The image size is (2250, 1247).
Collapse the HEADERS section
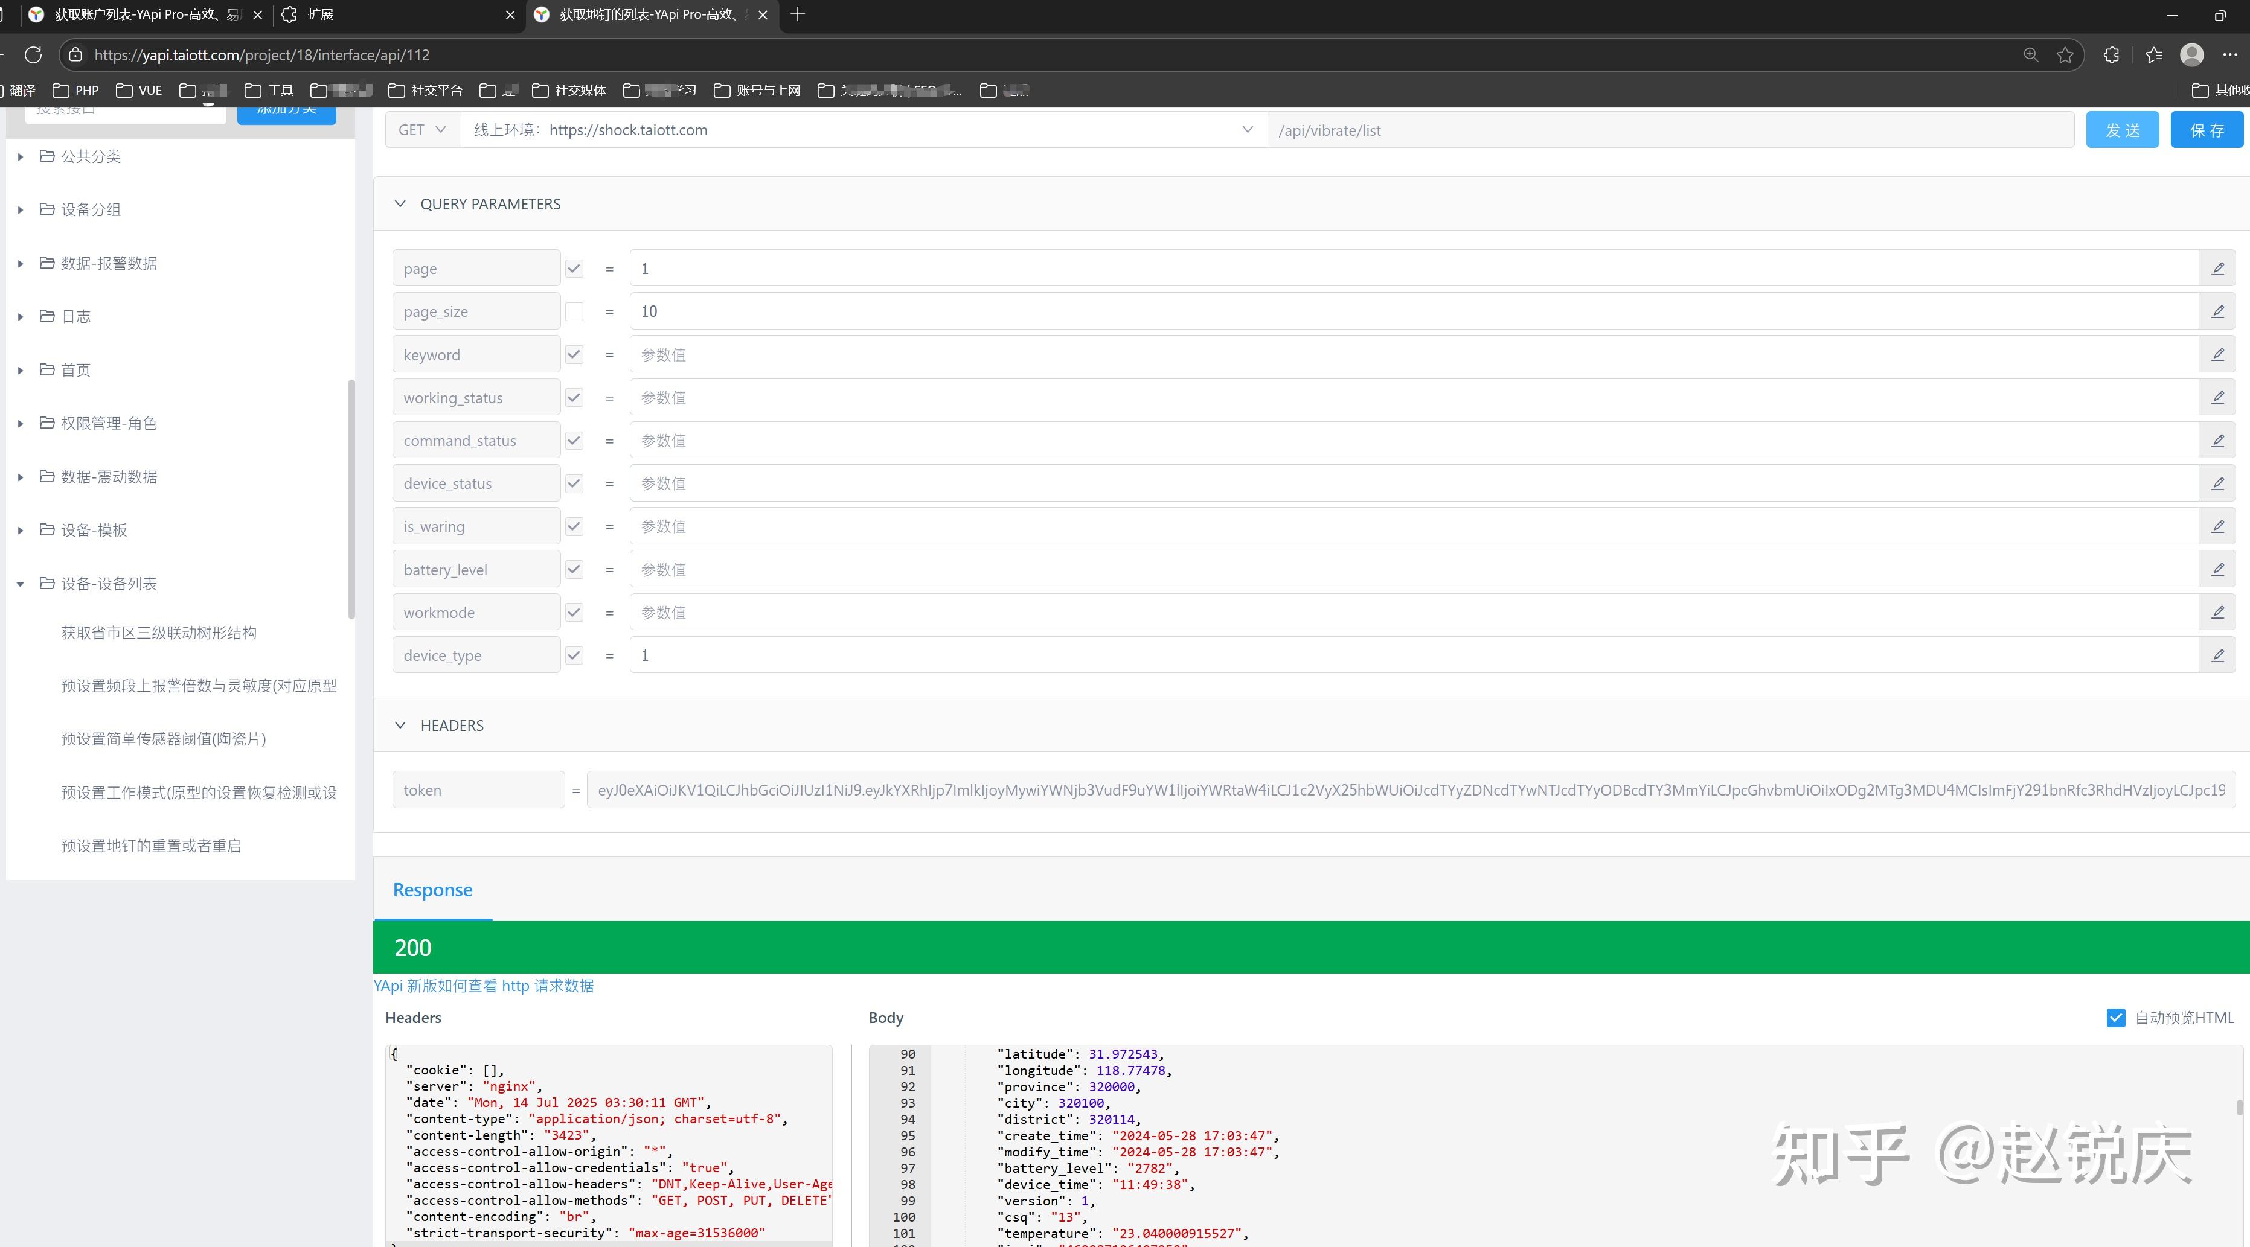pyautogui.click(x=400, y=725)
